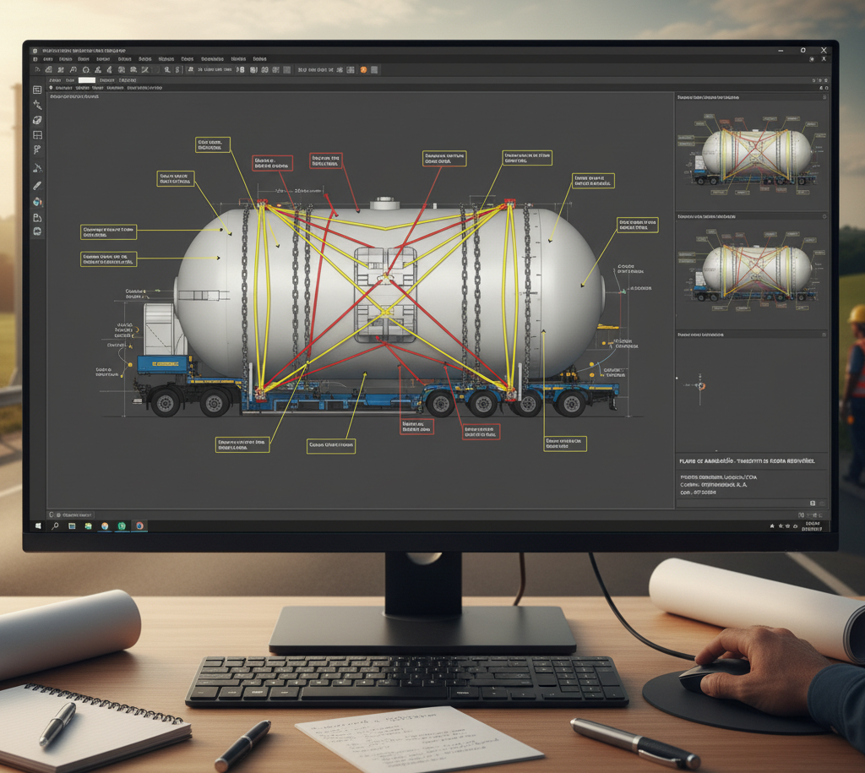Click the white input field below the toolbar

coord(87,79)
